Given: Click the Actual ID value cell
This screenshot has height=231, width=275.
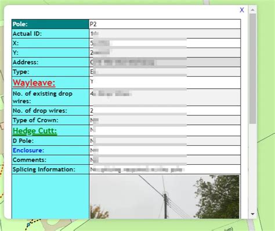Looking at the screenshot, I should (x=165, y=34).
